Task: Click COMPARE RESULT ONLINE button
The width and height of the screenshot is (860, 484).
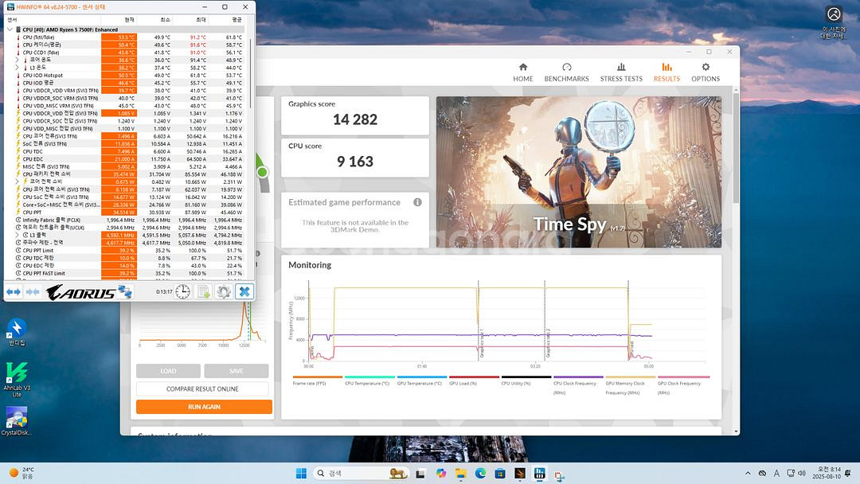Action: 204,389
